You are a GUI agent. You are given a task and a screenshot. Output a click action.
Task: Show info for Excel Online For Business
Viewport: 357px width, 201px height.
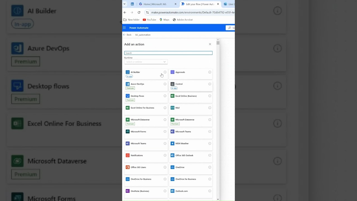coord(165,108)
